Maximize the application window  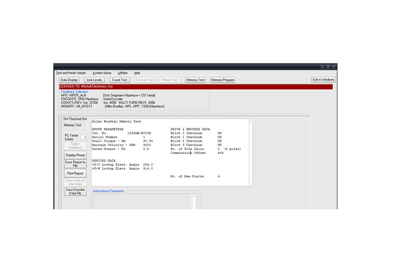coord(328,66)
